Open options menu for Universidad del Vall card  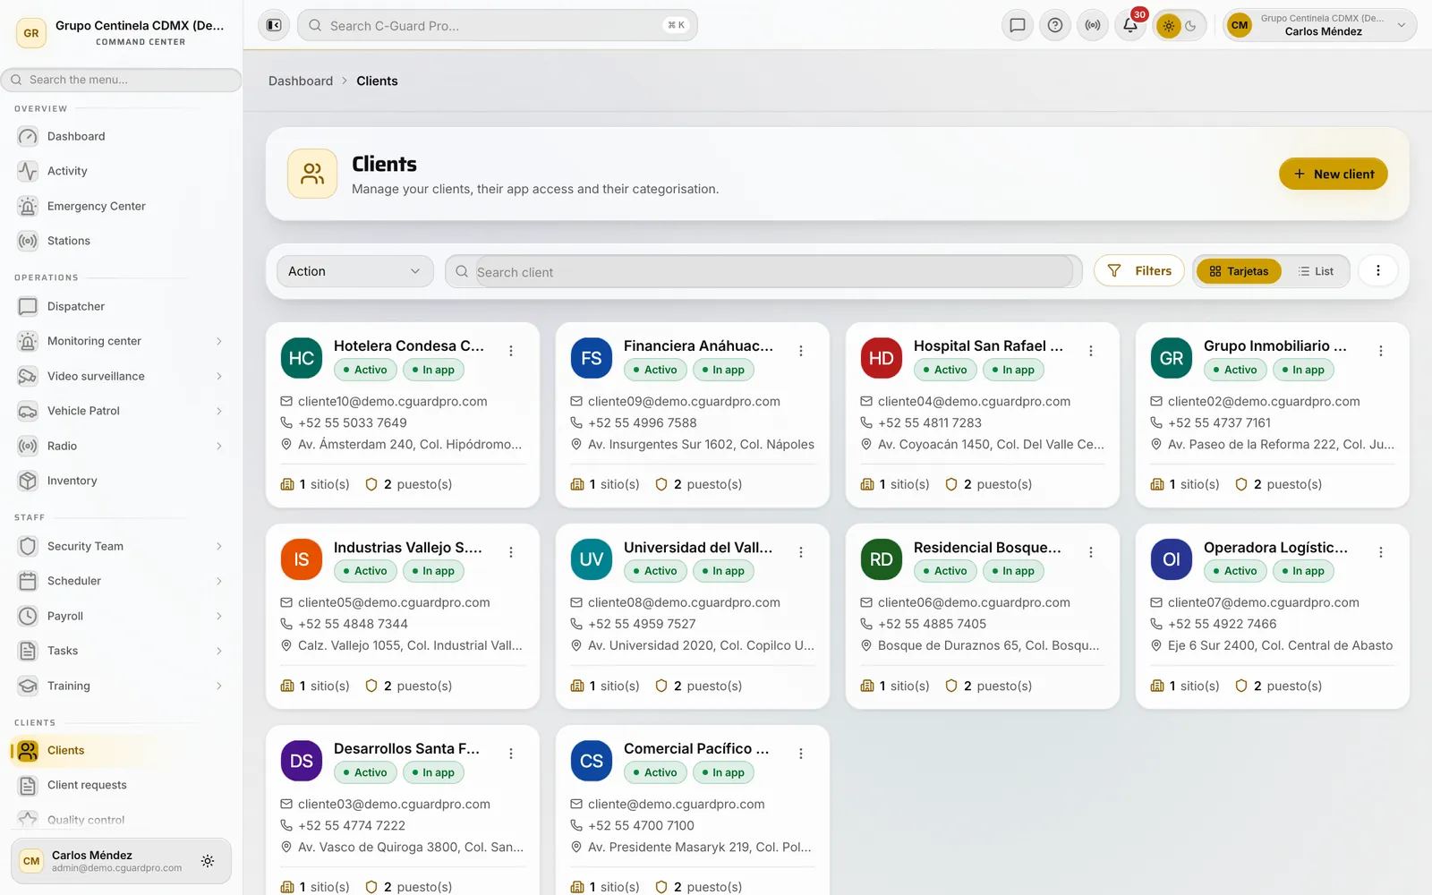[x=801, y=552]
